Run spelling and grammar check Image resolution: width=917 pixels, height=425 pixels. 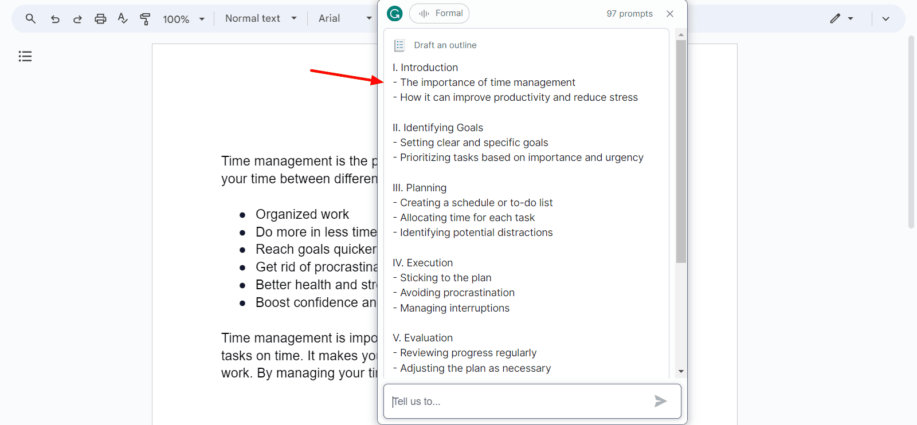coord(123,18)
